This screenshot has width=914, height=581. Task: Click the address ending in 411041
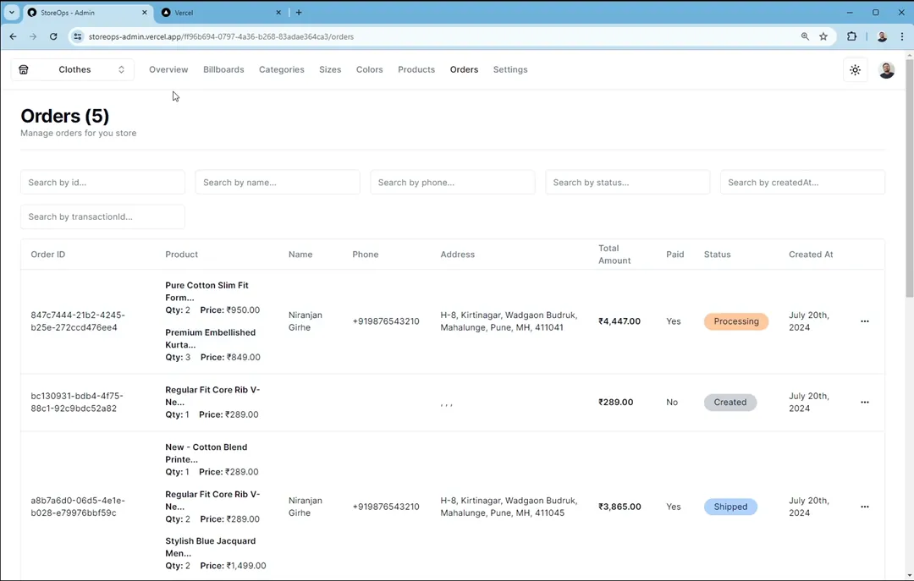pyautogui.click(x=509, y=321)
